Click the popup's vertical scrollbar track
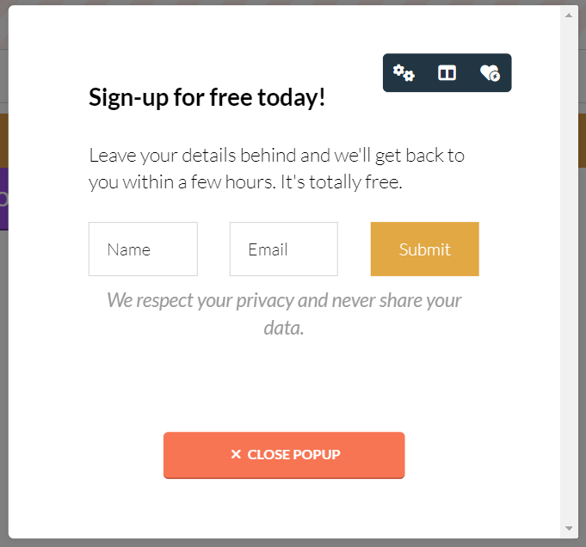586x547 pixels. click(569, 258)
